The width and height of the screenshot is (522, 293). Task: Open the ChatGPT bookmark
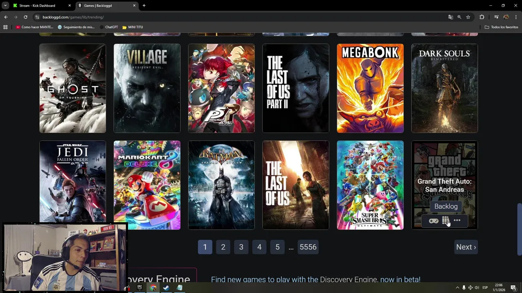click(x=108, y=27)
